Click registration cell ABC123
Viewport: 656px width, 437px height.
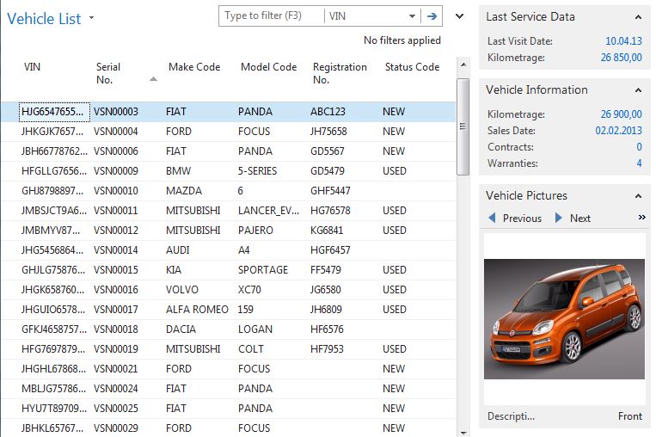tap(328, 112)
